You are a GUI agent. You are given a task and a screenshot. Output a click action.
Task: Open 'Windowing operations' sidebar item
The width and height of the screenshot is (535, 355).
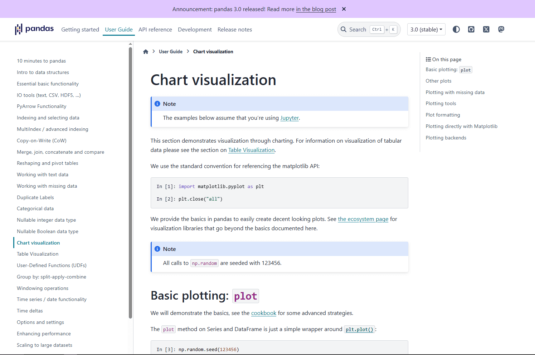(43, 288)
